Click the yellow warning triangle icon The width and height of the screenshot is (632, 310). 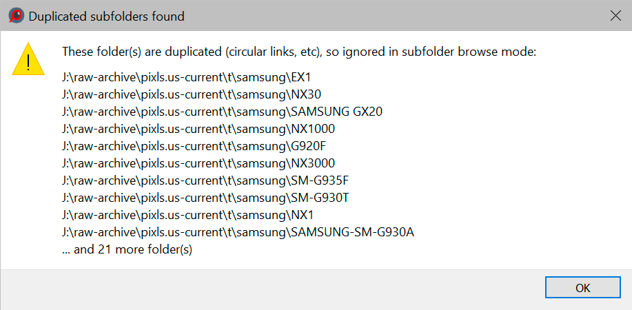28,59
